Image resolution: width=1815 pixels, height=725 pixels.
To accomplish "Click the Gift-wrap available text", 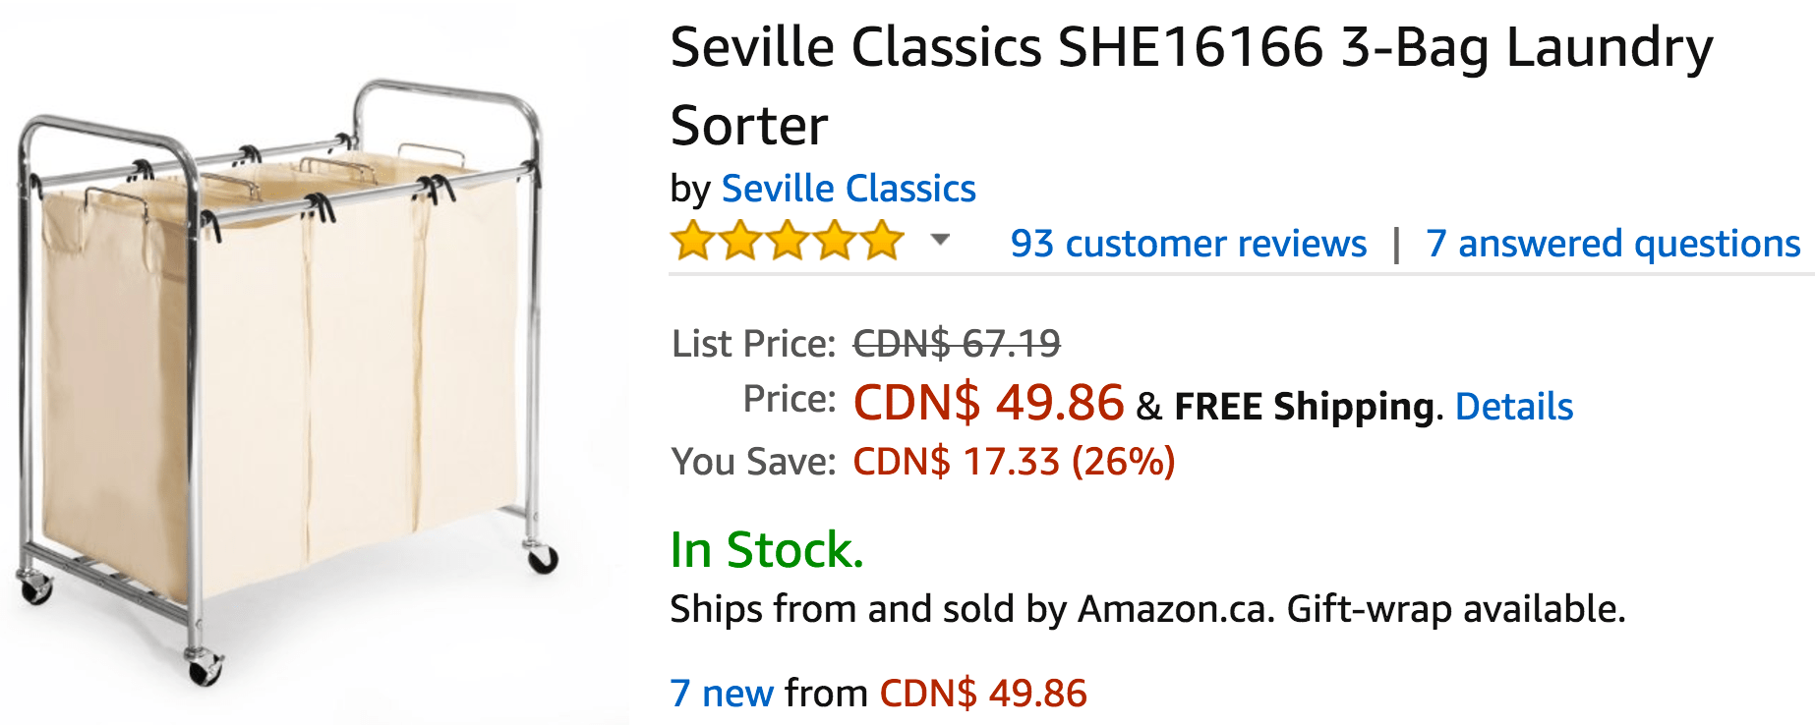I will click(1456, 610).
